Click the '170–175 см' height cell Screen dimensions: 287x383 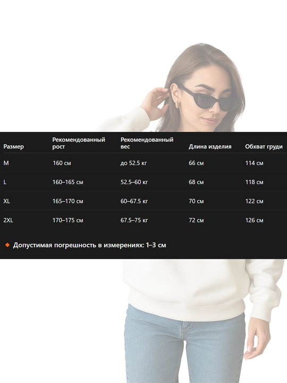[x=68, y=220]
